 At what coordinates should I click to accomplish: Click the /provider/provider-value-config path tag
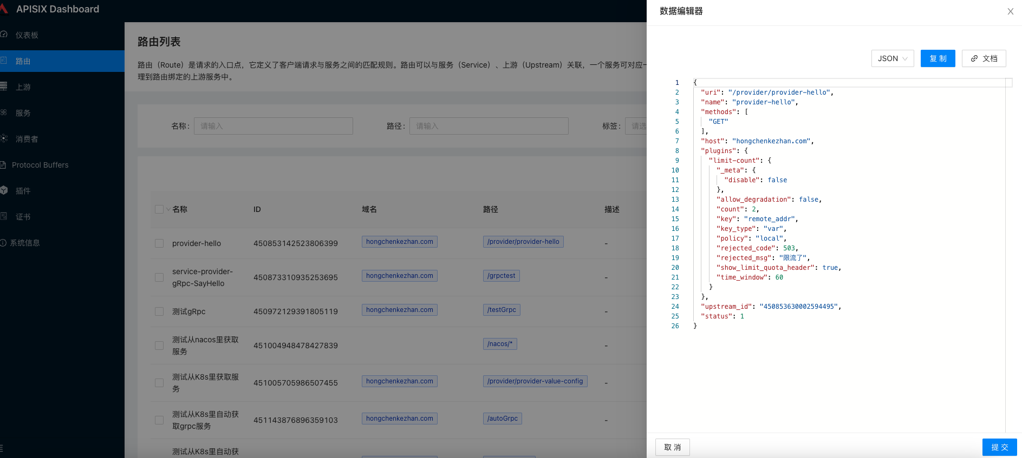click(x=535, y=381)
